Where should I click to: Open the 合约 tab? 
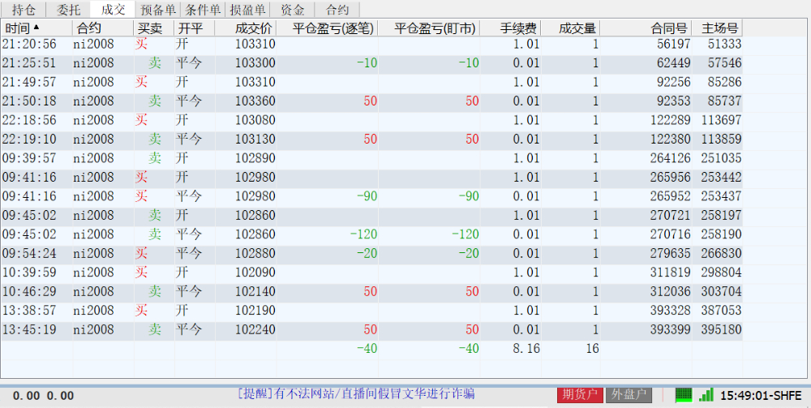click(x=337, y=9)
